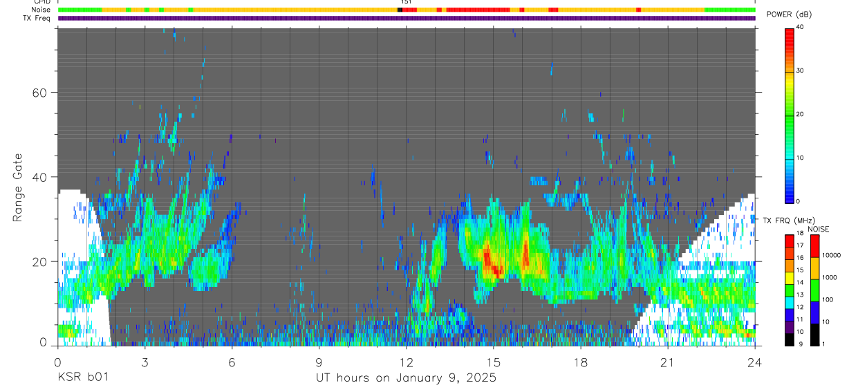Click the "Range Gate" y-axis label
The height and width of the screenshot is (392, 849).
pyautogui.click(x=17, y=187)
